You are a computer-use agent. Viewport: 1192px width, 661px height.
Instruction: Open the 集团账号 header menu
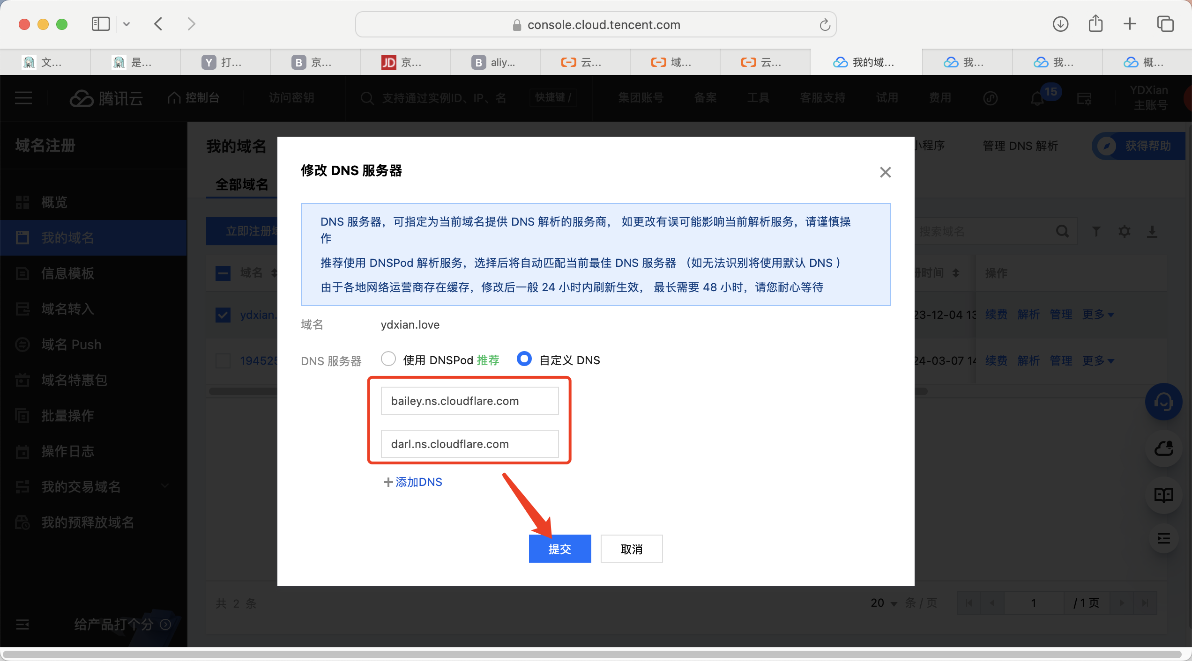coord(641,98)
